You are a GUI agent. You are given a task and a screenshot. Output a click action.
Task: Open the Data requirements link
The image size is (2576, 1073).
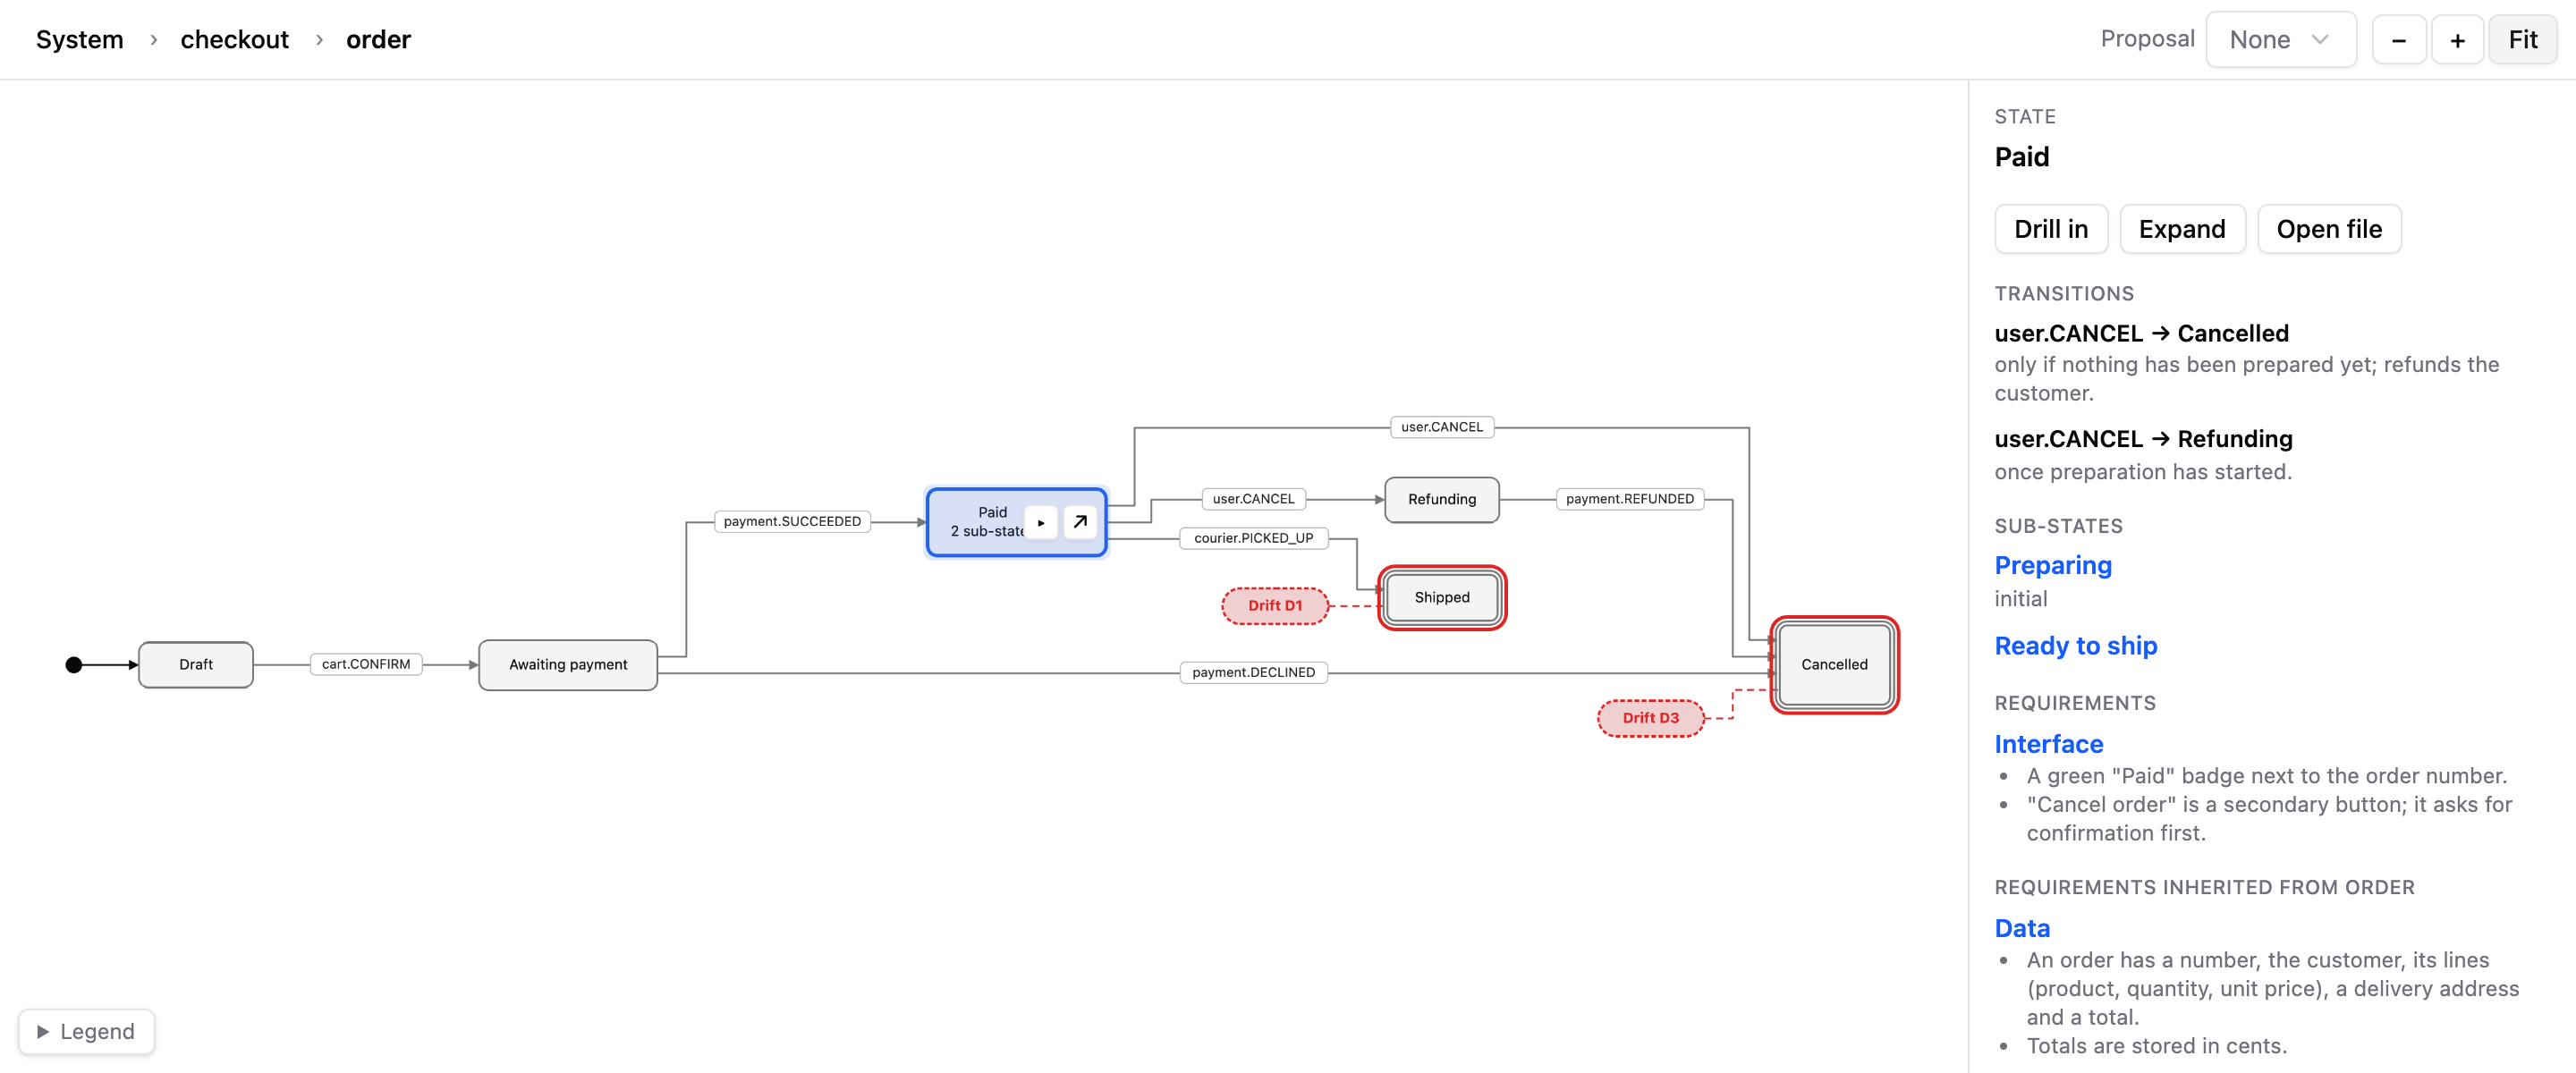(2022, 928)
